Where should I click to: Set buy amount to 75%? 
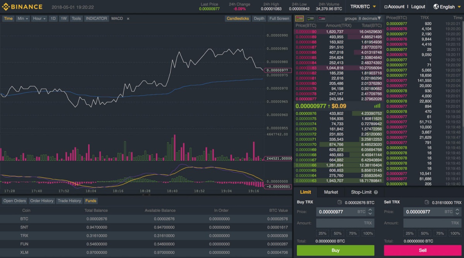(353, 234)
